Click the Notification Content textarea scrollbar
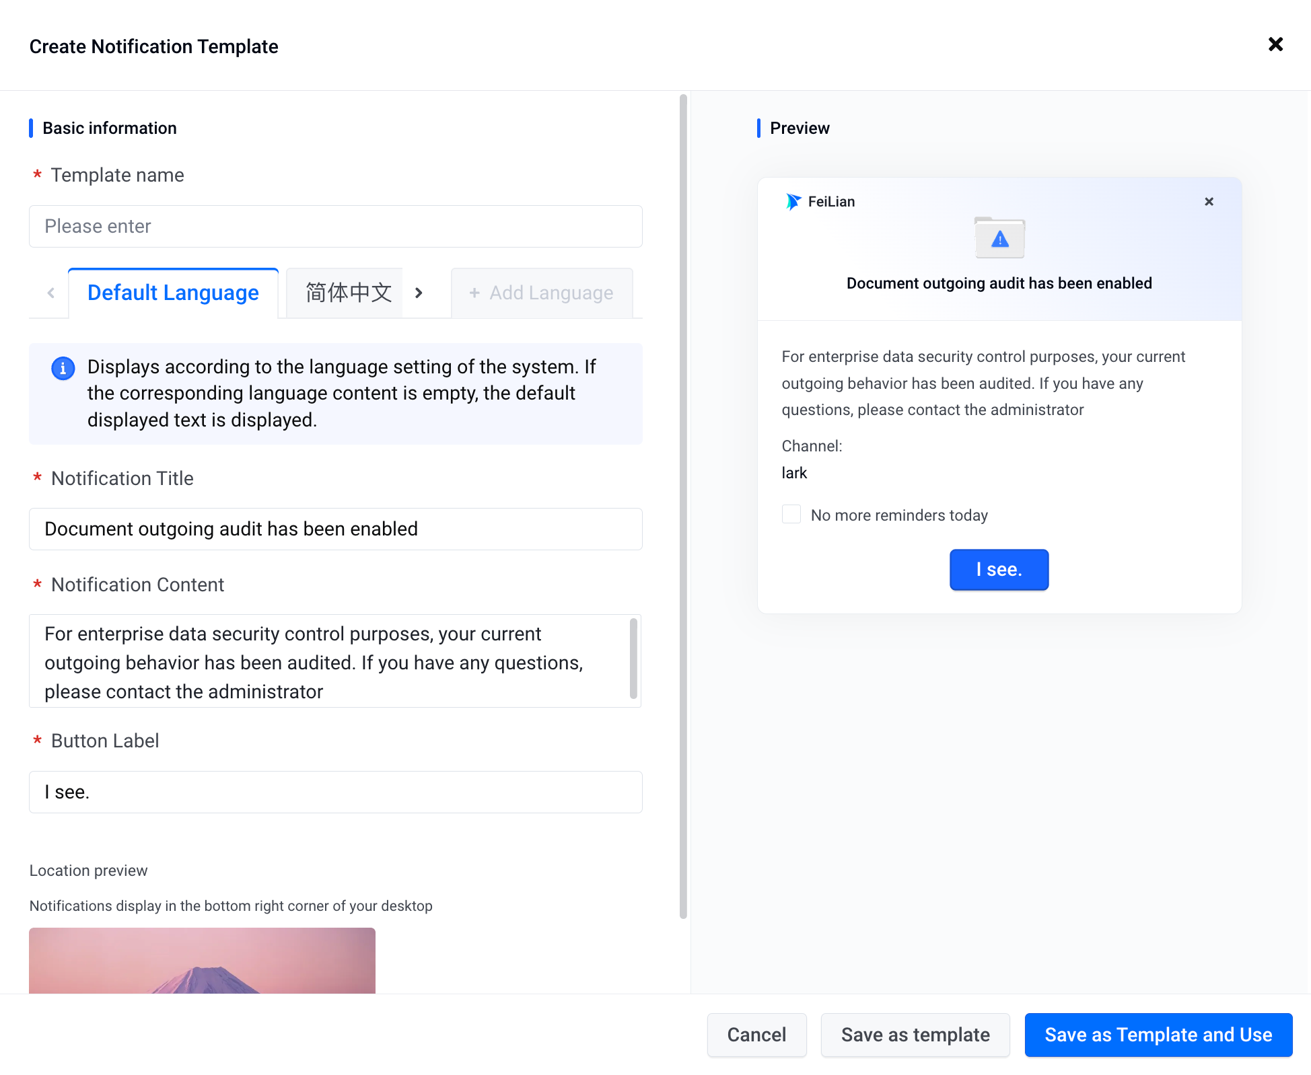 pyautogui.click(x=633, y=659)
